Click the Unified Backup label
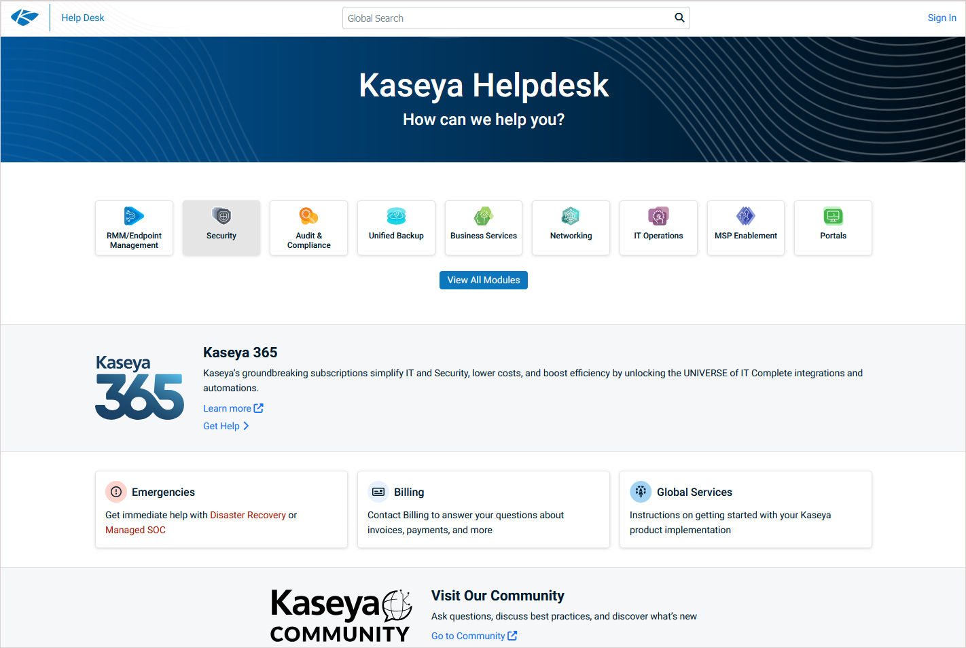The image size is (966, 648). tap(396, 236)
